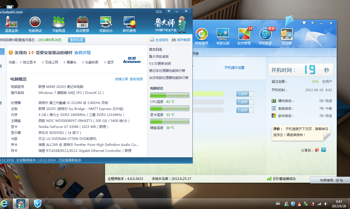
Task: Click the processor row i3-3110M text
Action: click(x=73, y=103)
